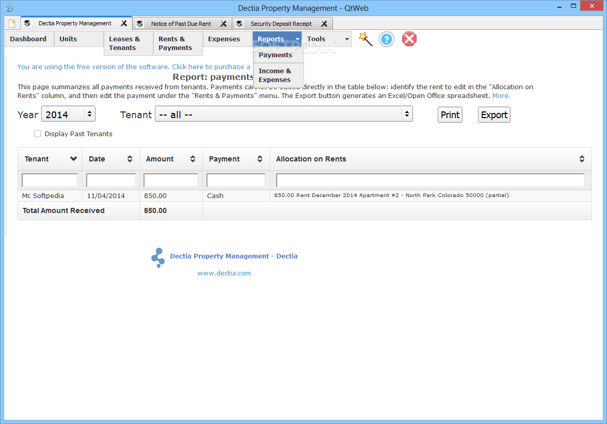The image size is (607, 424).
Task: Focus the Date filter input field
Action: [x=110, y=181]
